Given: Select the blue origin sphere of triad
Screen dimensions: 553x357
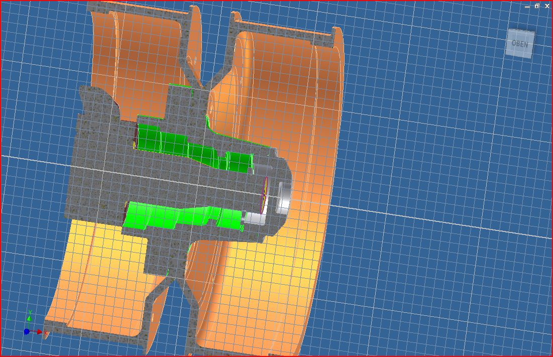Looking at the screenshot, I should point(27,331).
